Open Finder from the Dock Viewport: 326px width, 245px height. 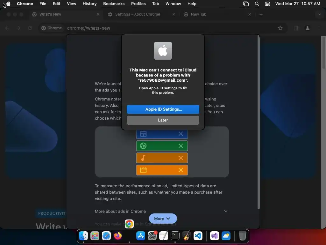tap(83, 236)
